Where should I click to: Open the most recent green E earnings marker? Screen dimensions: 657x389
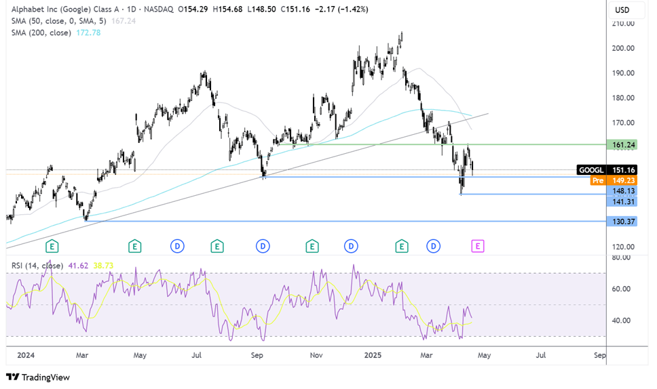[402, 246]
